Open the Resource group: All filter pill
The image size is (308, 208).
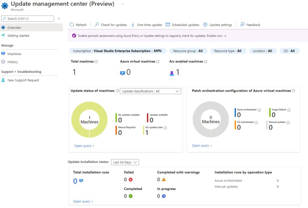click(x=188, y=51)
